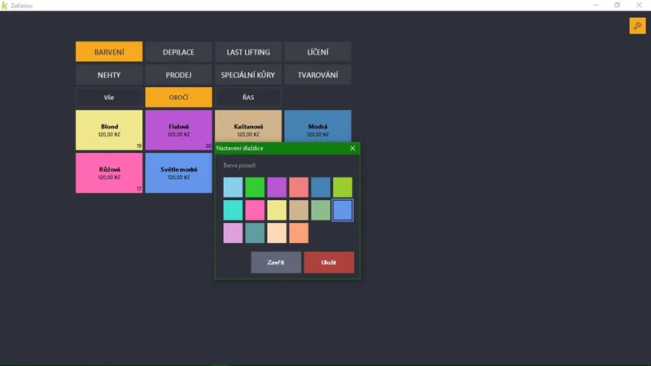
Task: Open the Světle modrá product tile
Action: click(x=178, y=172)
